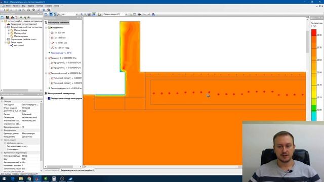Viewport: 324px width, 182px height.
Task: Expand the Метки ребер folder
Action: point(9,33)
